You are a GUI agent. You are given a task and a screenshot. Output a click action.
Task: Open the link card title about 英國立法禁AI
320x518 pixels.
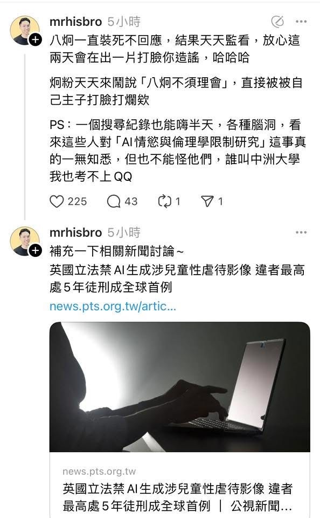(177, 497)
